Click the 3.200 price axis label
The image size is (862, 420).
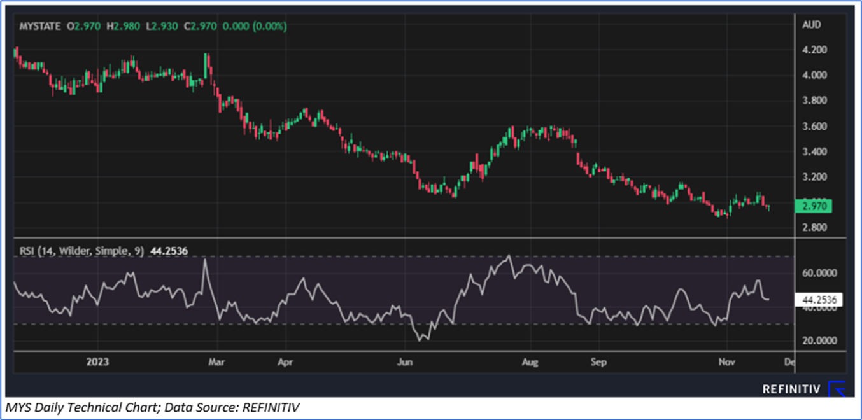(x=816, y=177)
